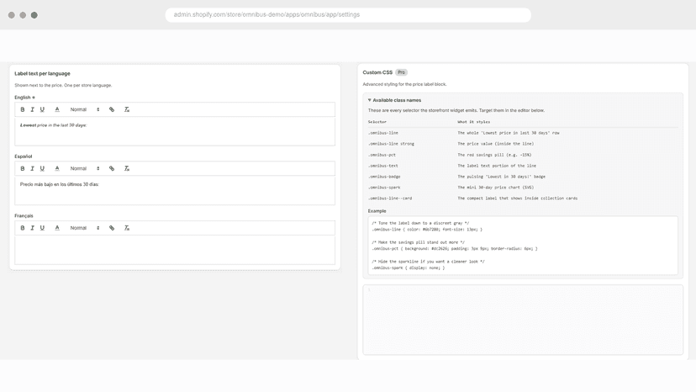Click into the empty Français text area
696x392 pixels.
pos(175,250)
